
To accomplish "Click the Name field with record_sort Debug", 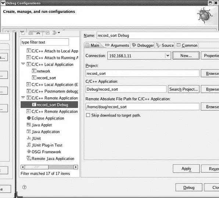I will pyautogui.click(x=158, y=35).
